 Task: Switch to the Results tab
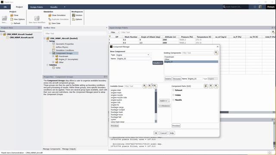pyautogui.click(x=53, y=7)
